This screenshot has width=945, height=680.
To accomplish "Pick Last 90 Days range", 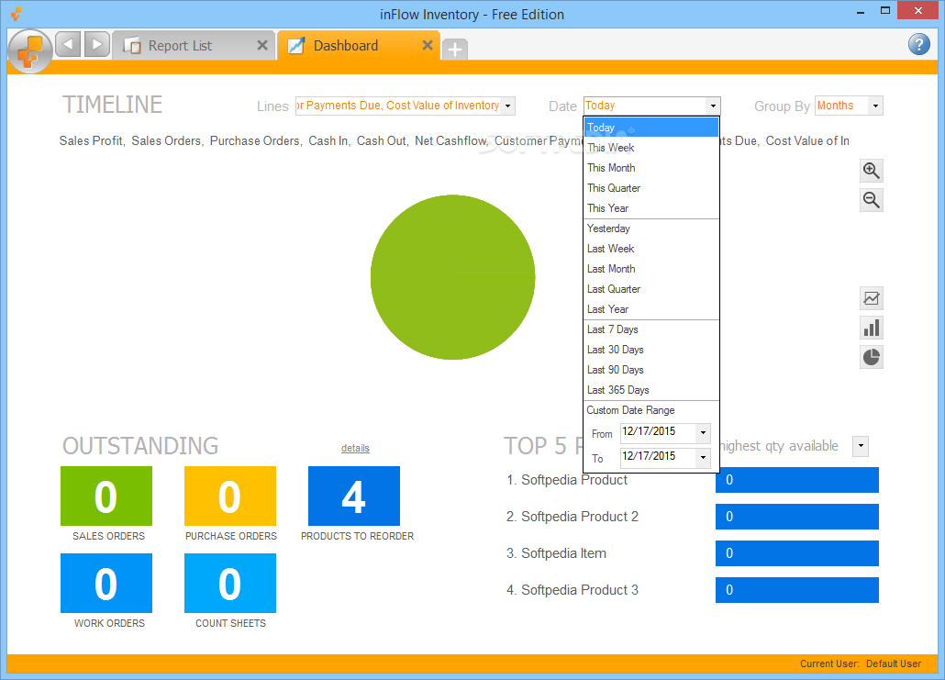I will [x=650, y=370].
